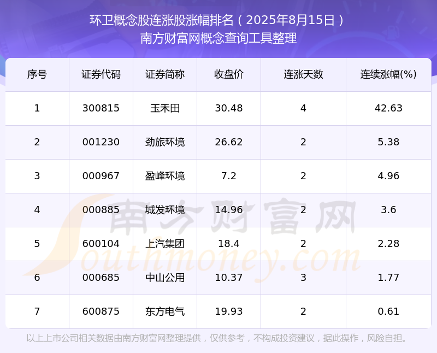
Task: Click gain value 1.77
Action: 388,278
